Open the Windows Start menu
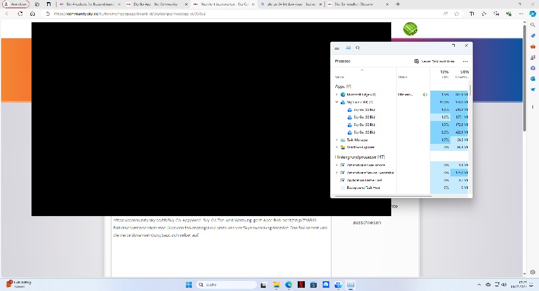 [x=189, y=284]
